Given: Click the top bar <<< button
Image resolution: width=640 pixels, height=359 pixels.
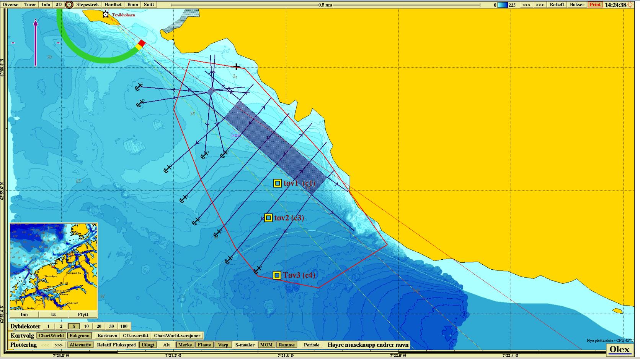Looking at the screenshot, I should pyautogui.click(x=526, y=5).
